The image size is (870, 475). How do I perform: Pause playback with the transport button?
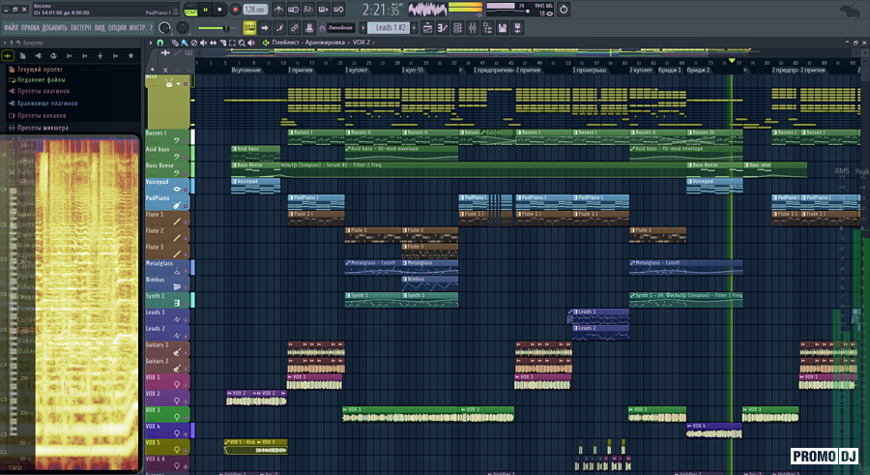click(x=205, y=9)
